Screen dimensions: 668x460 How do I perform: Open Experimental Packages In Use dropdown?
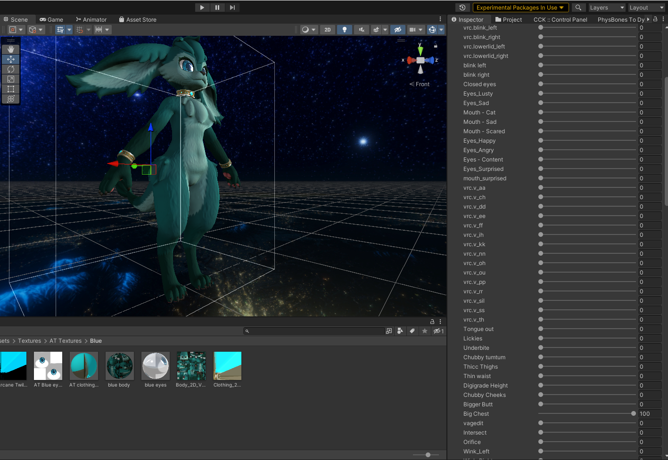[520, 8]
